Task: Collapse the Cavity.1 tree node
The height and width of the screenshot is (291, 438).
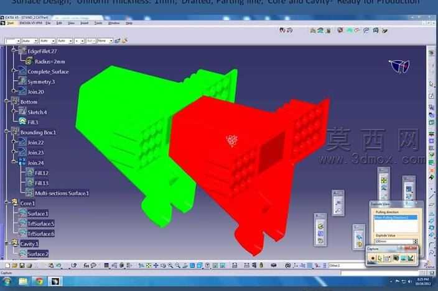Action: tap(7, 244)
